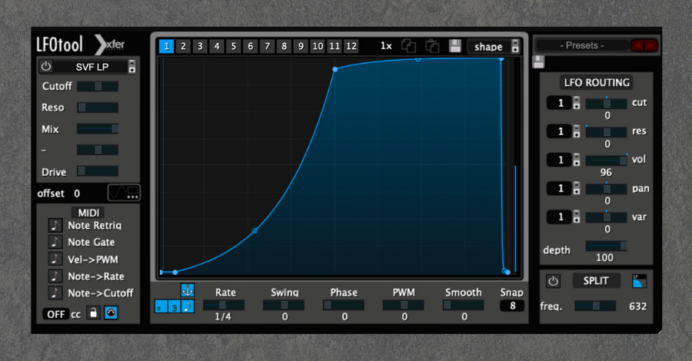Click the Drive slider
The image size is (692, 361).
coord(98,171)
